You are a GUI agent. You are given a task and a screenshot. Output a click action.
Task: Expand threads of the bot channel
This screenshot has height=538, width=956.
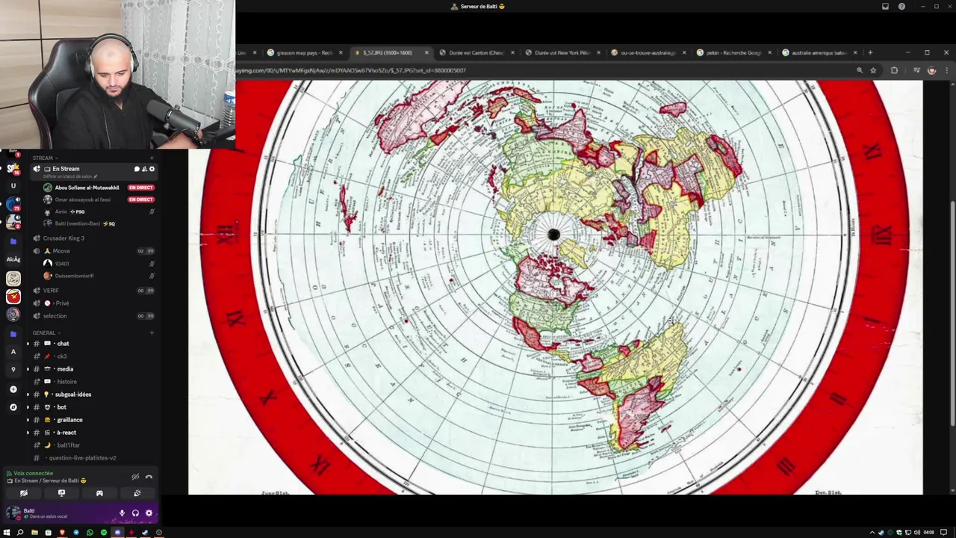coord(28,407)
